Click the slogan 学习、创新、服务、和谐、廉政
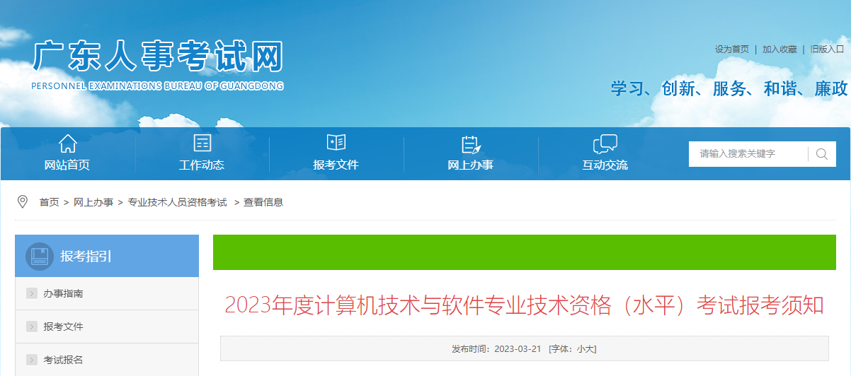Image resolution: width=851 pixels, height=376 pixels. click(x=729, y=88)
